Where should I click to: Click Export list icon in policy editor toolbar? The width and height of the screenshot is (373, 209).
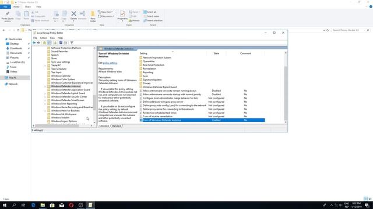(x=55, y=42)
